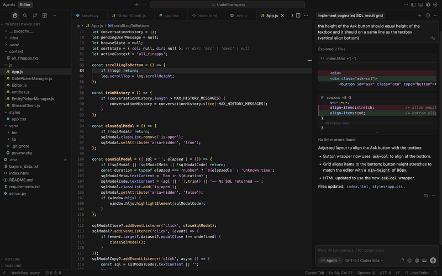Switch to the server.py tab
This screenshot has width=442, height=276.
[x=89, y=15]
